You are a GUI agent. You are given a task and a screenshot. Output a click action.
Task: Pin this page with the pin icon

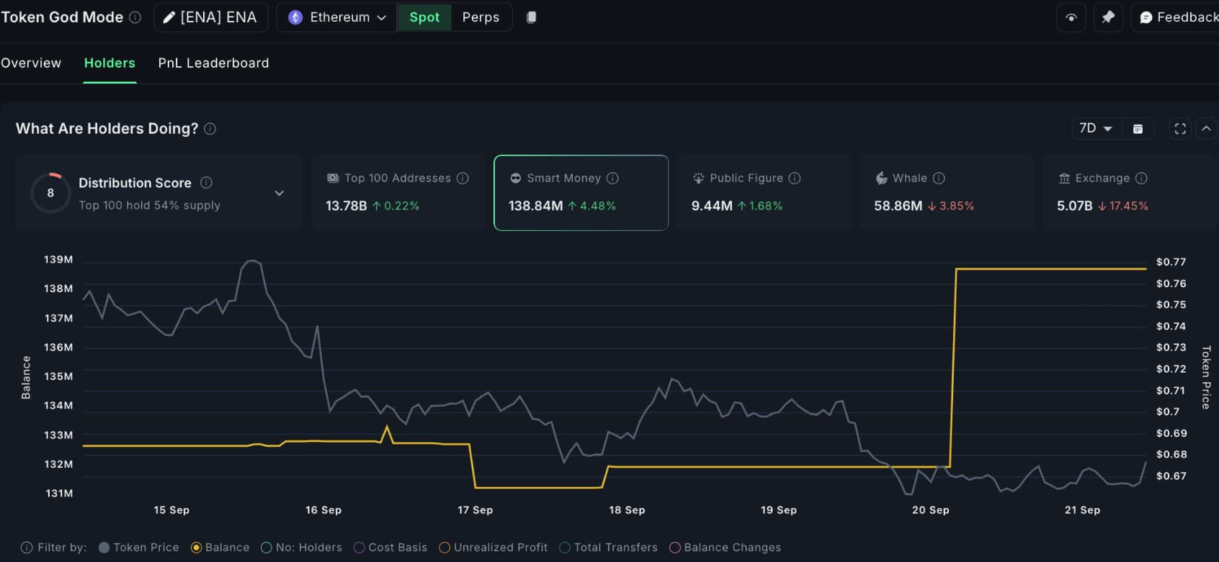[x=1108, y=17]
